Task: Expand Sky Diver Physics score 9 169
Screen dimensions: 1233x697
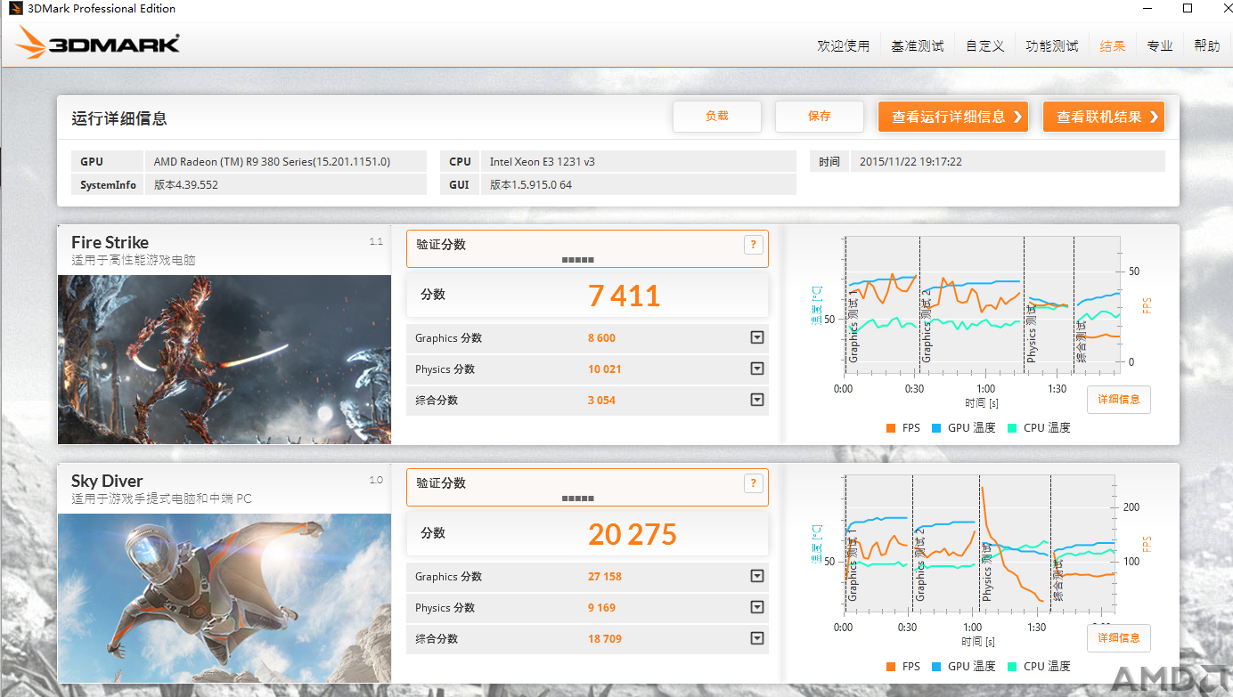Action: [757, 608]
